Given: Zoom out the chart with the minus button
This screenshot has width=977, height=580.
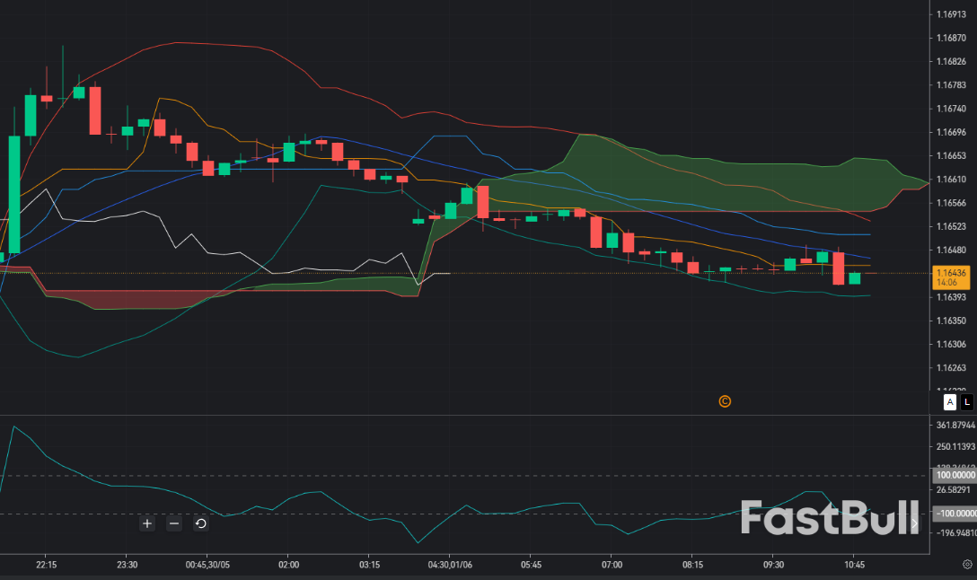Looking at the screenshot, I should [174, 523].
